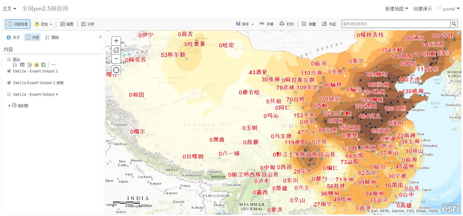
Task: Open the 底图 basemap gallery
Action: 67,24
